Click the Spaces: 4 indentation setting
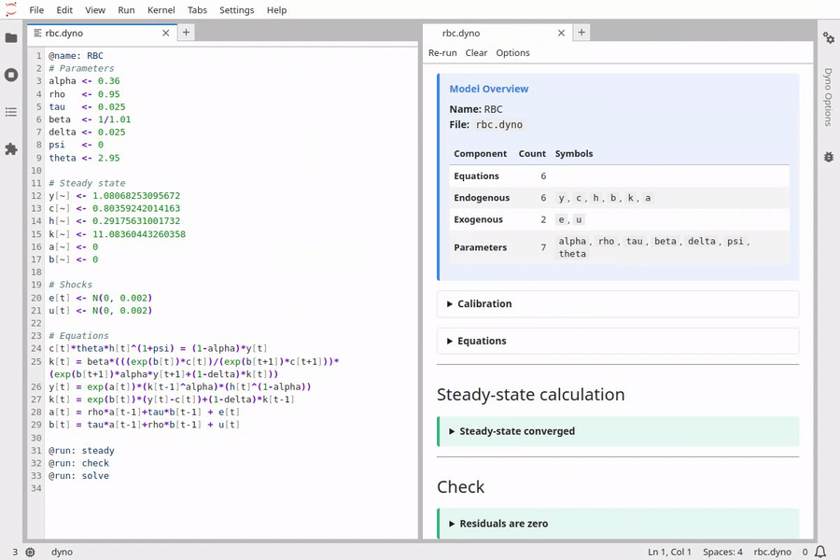 click(722, 552)
